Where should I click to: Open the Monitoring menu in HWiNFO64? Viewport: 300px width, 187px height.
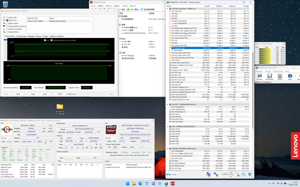pos(278,71)
